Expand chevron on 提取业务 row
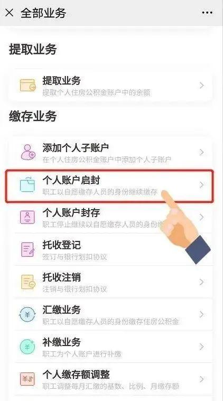This screenshot has height=401, width=223. click(x=202, y=86)
